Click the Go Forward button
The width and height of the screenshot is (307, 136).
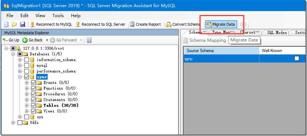tap(63, 40)
